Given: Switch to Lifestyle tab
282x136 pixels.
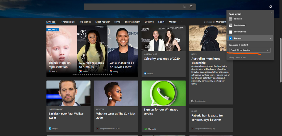Looking at the screenshot, I should point(149,22).
